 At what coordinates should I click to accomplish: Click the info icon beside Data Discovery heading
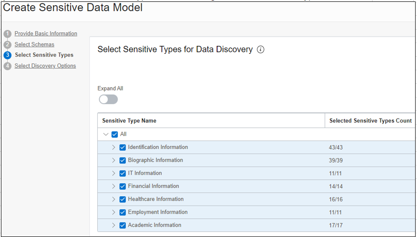click(261, 50)
